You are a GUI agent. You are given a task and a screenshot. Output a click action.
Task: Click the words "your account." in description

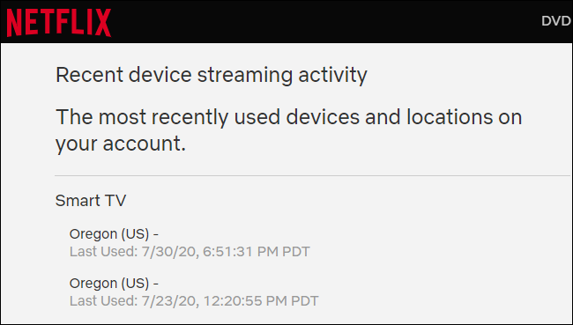(121, 144)
